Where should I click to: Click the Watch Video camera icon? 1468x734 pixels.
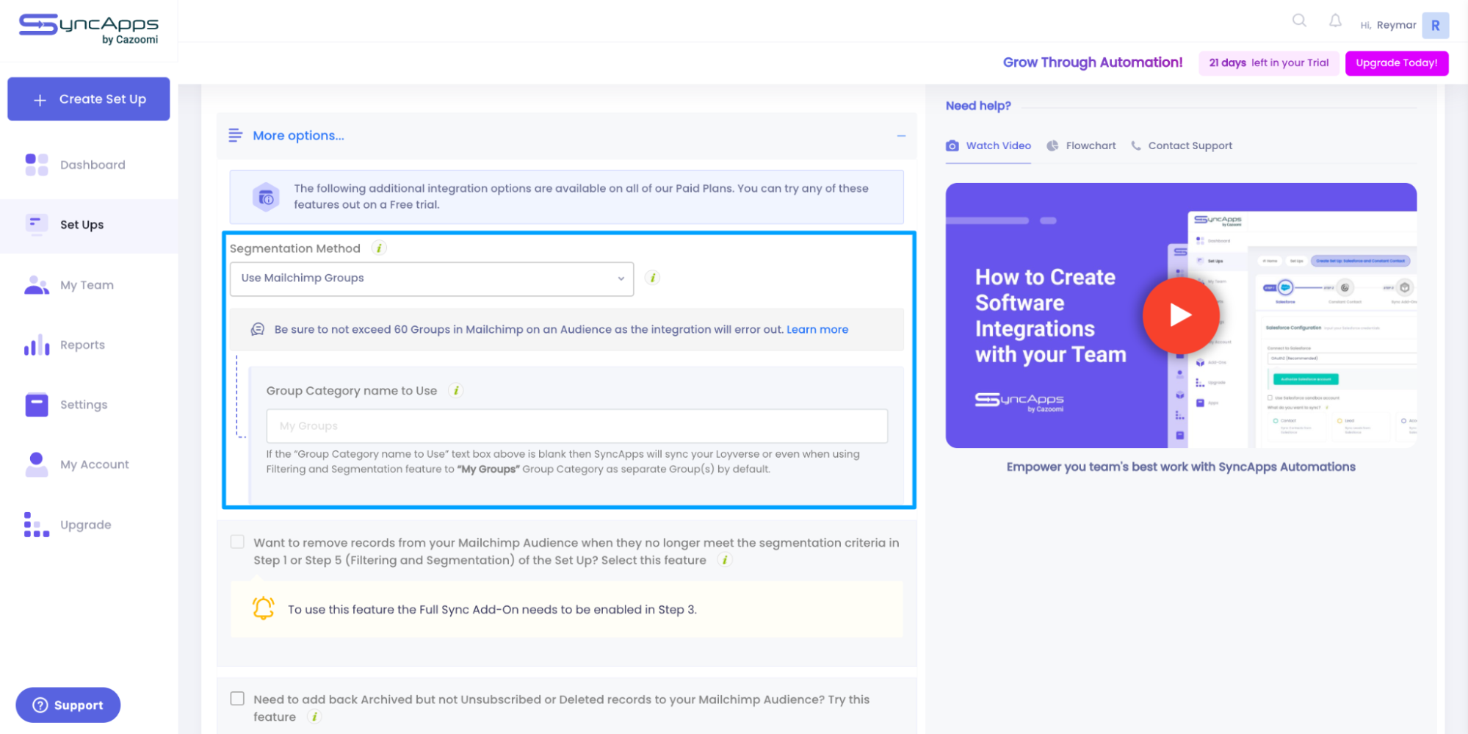(x=952, y=145)
